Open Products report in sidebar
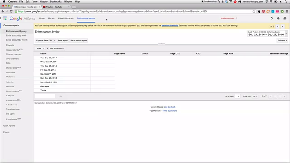The height and width of the screenshot is (163, 290). pyautogui.click(x=10, y=45)
